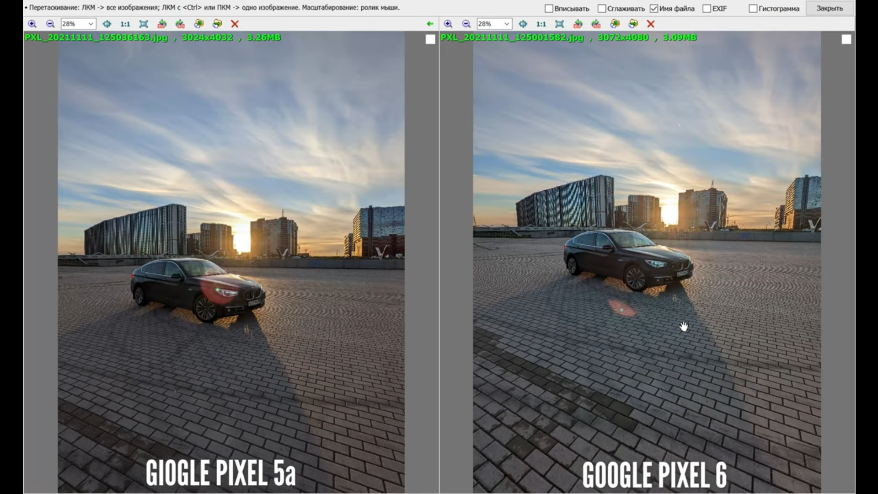Viewport: 878px width, 494px height.
Task: Open the left pane 28% zoom dropdown
Action: pyautogui.click(x=91, y=24)
